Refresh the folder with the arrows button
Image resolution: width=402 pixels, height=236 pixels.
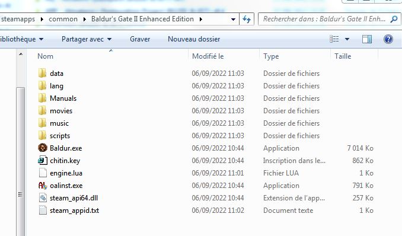247,19
